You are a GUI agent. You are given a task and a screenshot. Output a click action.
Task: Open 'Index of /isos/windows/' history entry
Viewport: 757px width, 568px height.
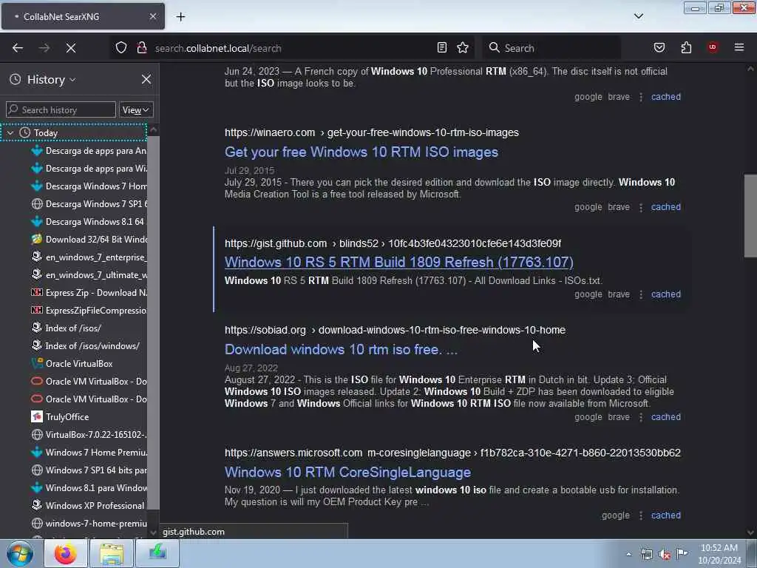point(89,346)
